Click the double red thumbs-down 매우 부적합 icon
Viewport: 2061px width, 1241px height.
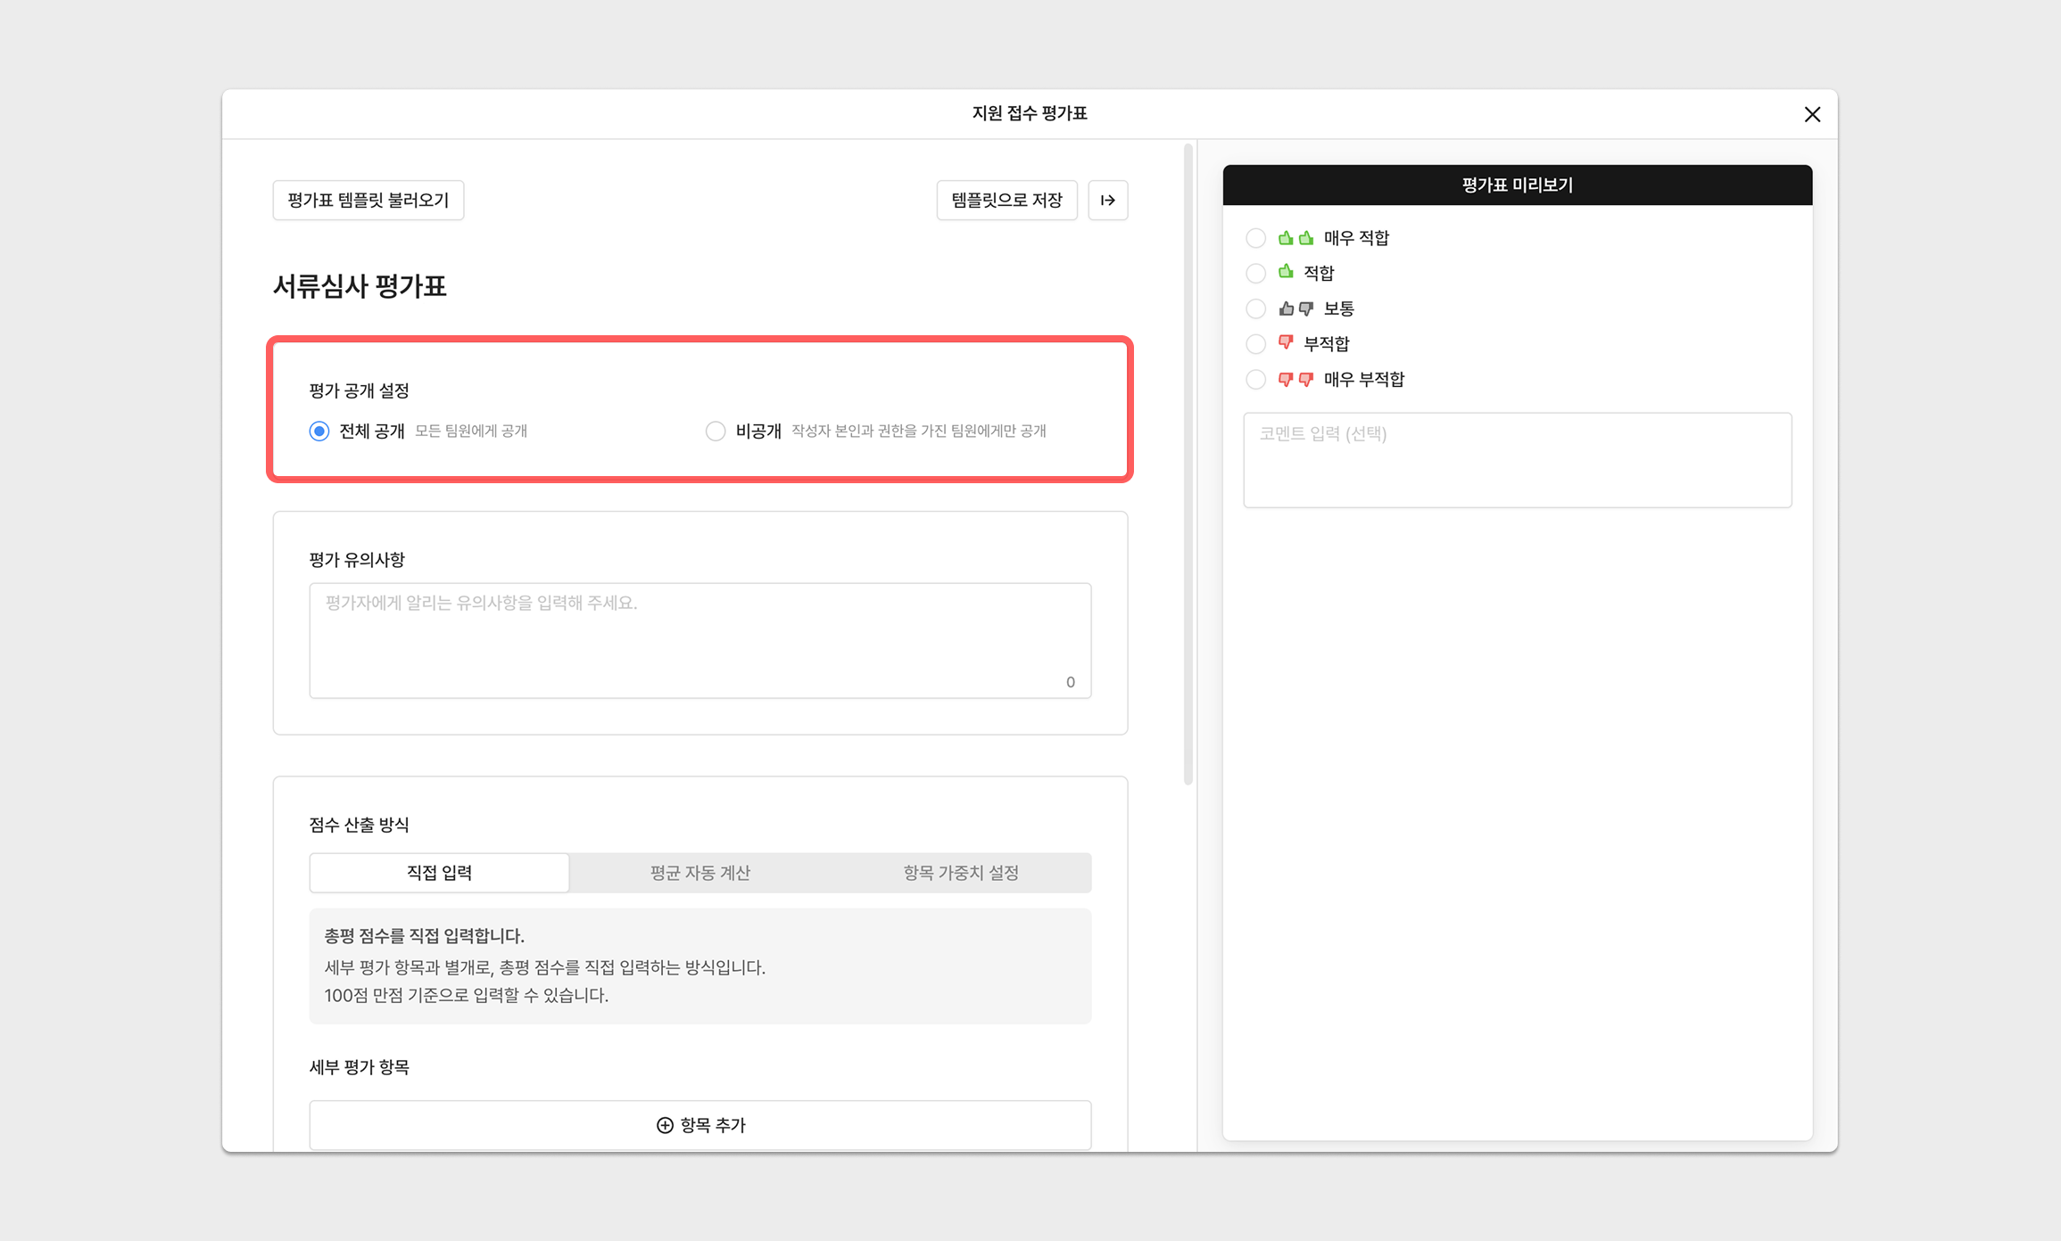click(x=1295, y=379)
